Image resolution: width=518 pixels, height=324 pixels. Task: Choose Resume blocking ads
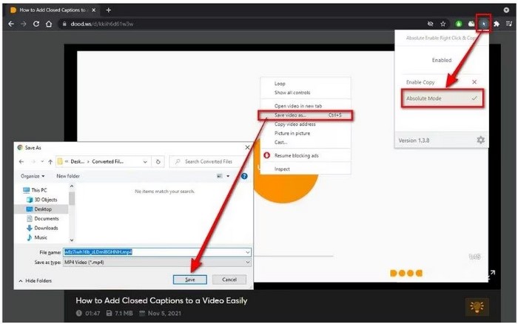[296, 155]
